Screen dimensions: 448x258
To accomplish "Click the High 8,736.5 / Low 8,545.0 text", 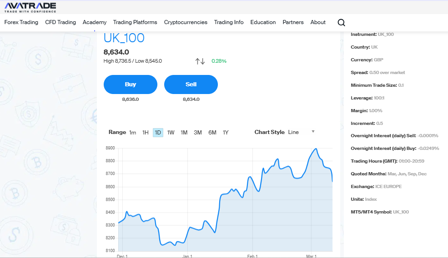I will tap(132, 61).
